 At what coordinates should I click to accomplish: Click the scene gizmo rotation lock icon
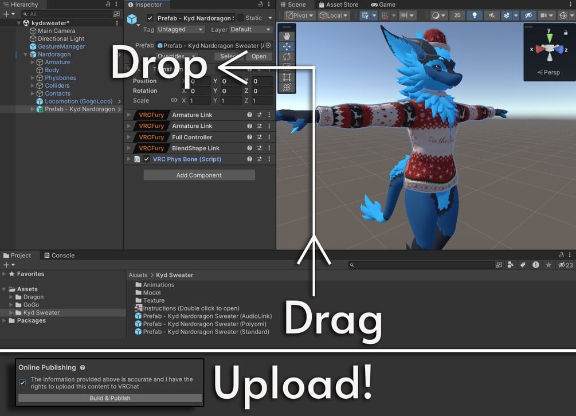(x=566, y=32)
